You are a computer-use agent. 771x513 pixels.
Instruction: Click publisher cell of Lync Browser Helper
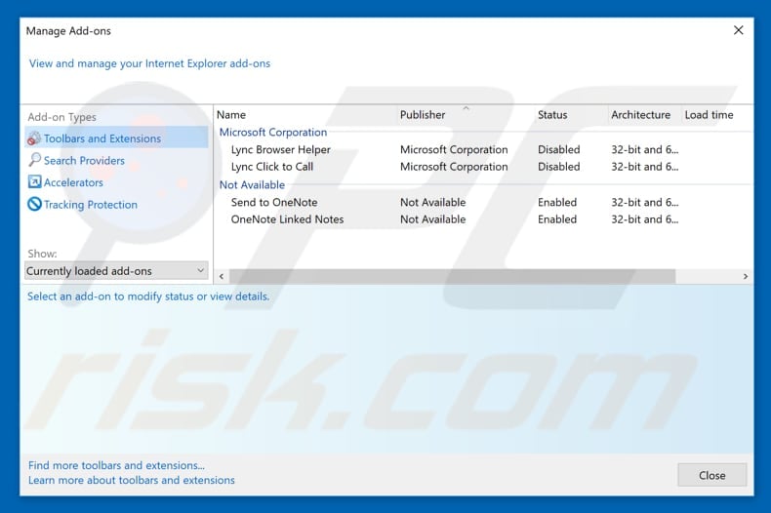pos(454,149)
